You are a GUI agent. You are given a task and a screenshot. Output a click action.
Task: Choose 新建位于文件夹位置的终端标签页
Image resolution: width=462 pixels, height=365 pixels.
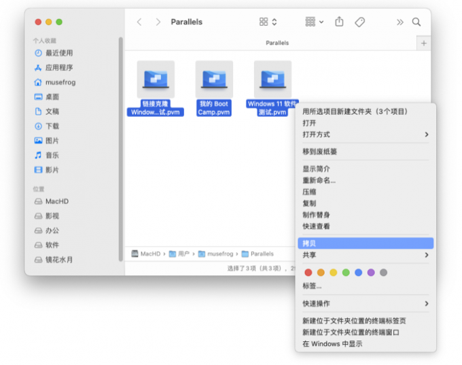[x=366, y=321]
